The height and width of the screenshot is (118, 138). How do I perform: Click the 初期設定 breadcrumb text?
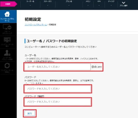click(x=52, y=25)
